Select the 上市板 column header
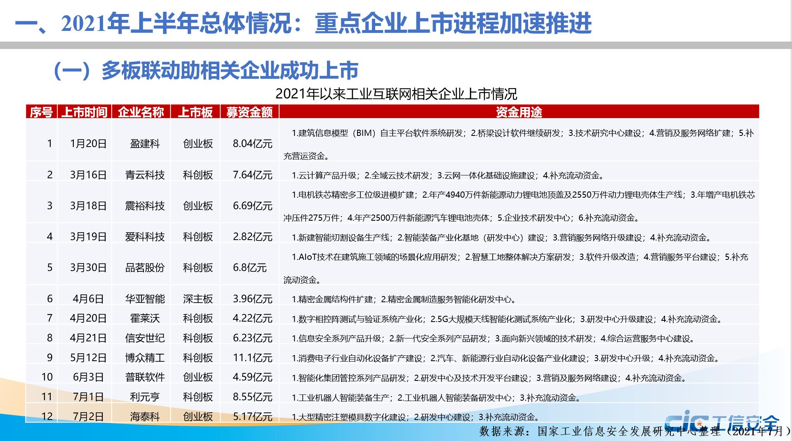Image resolution: width=792 pixels, height=441 pixels. 195,112
